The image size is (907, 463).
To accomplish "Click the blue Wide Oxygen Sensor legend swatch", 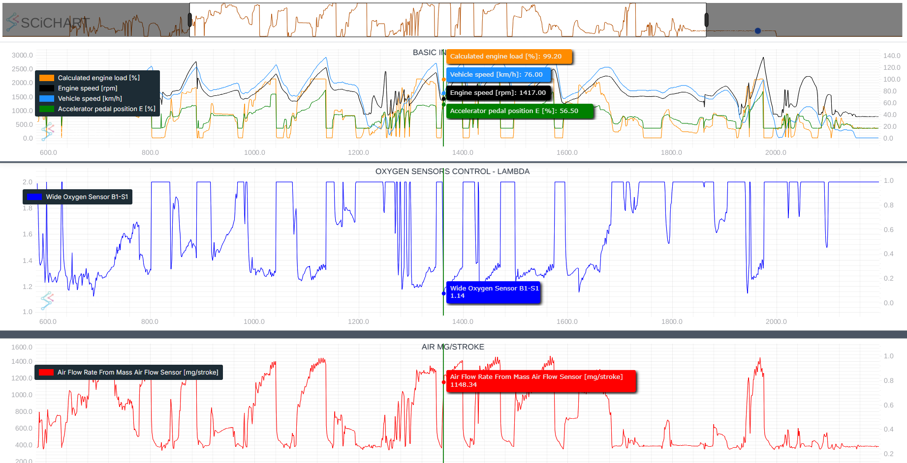I will pyautogui.click(x=35, y=197).
